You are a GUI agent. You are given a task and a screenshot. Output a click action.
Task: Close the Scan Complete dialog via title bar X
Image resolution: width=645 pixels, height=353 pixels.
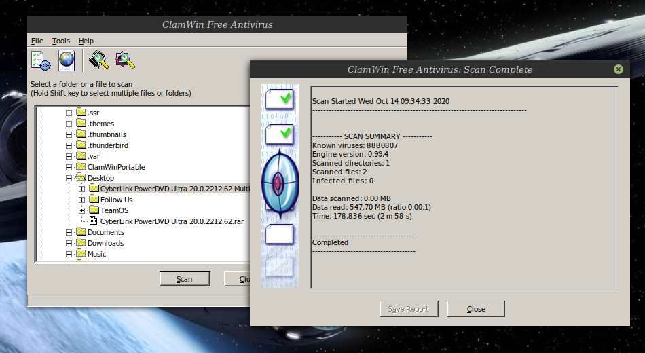point(619,69)
